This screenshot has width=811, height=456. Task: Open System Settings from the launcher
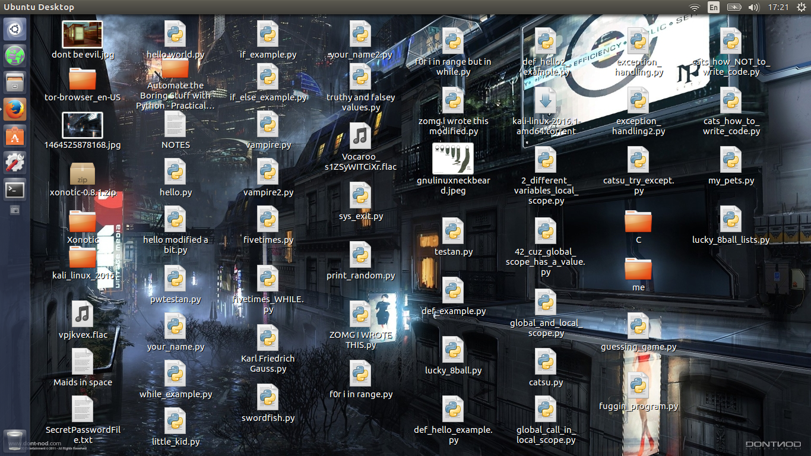click(15, 163)
